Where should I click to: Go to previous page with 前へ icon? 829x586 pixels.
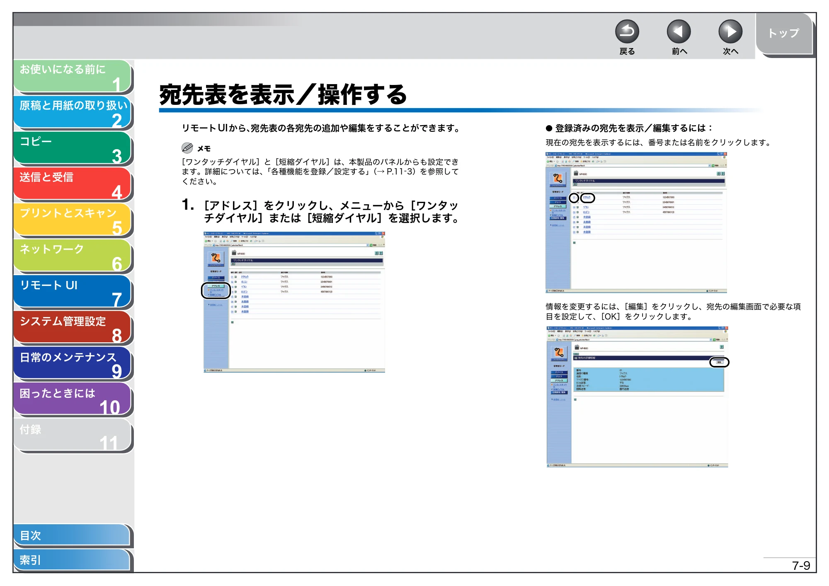pyautogui.click(x=679, y=31)
